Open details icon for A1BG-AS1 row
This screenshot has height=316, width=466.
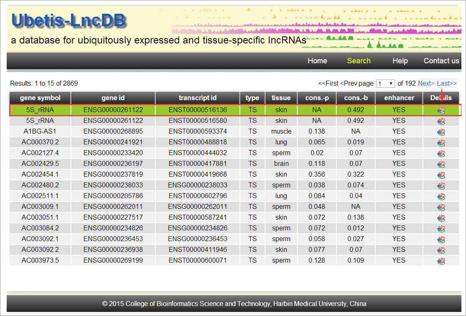click(441, 132)
